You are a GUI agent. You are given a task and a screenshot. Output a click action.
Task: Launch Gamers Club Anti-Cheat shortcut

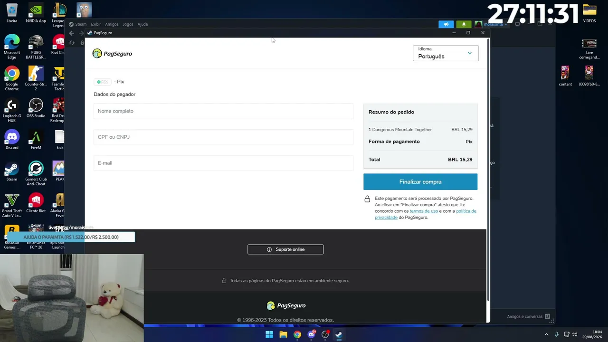click(36, 173)
